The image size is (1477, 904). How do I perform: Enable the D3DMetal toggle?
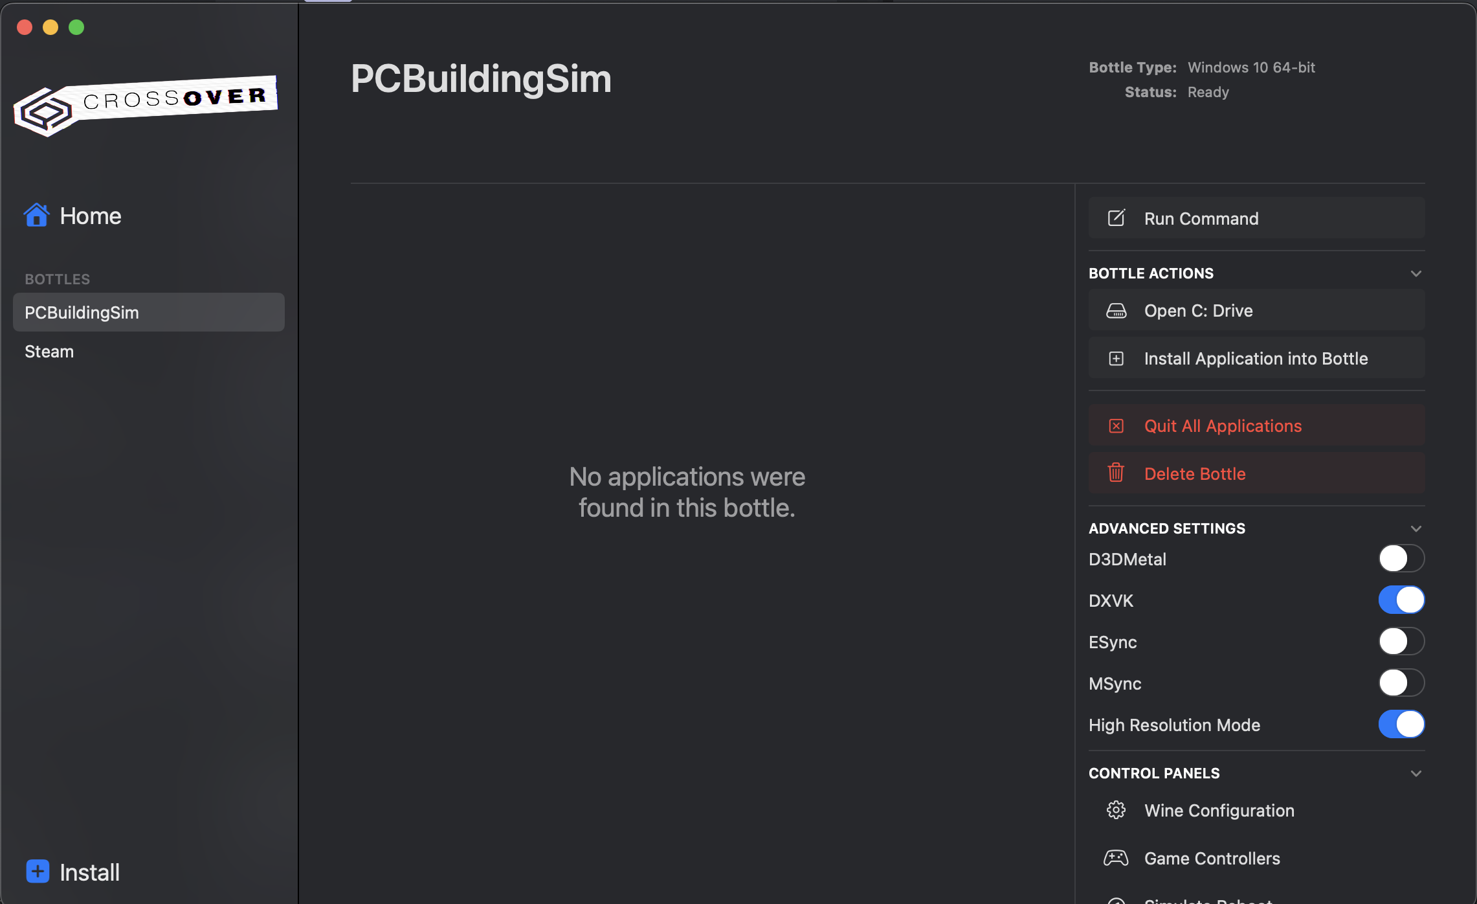click(x=1401, y=558)
